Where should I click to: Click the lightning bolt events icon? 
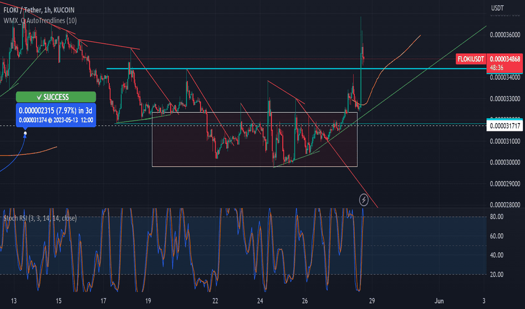[x=364, y=200]
